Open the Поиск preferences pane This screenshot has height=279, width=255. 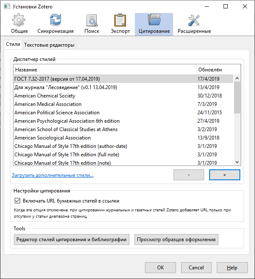tap(92, 24)
